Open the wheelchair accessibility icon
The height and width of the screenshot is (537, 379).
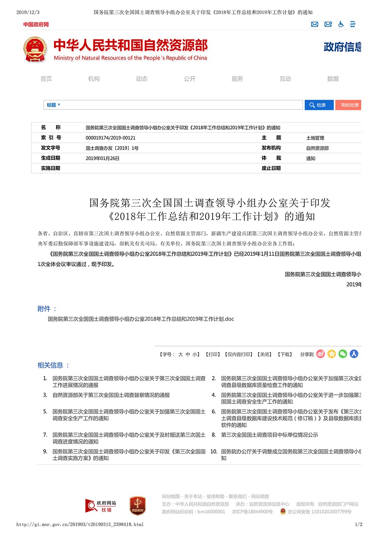(341, 24)
